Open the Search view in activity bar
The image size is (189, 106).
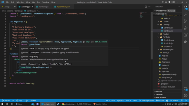[x=186, y=14]
